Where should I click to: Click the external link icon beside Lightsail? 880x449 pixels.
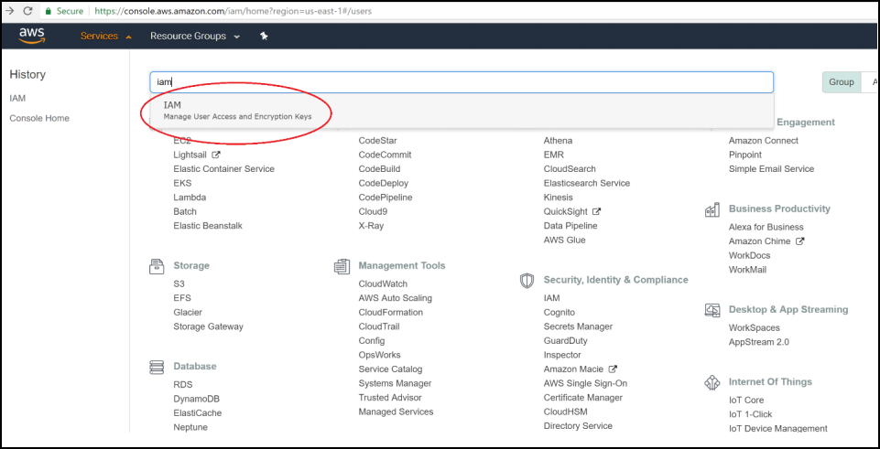tap(216, 155)
